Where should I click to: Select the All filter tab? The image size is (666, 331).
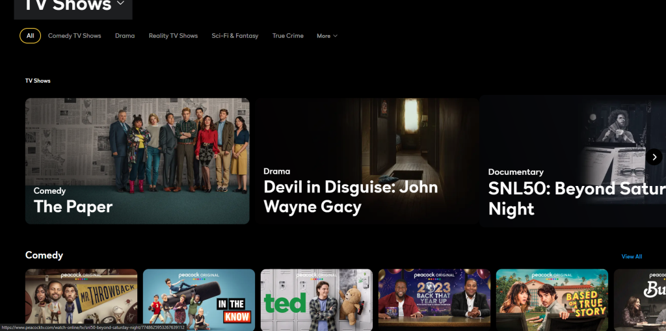30,36
